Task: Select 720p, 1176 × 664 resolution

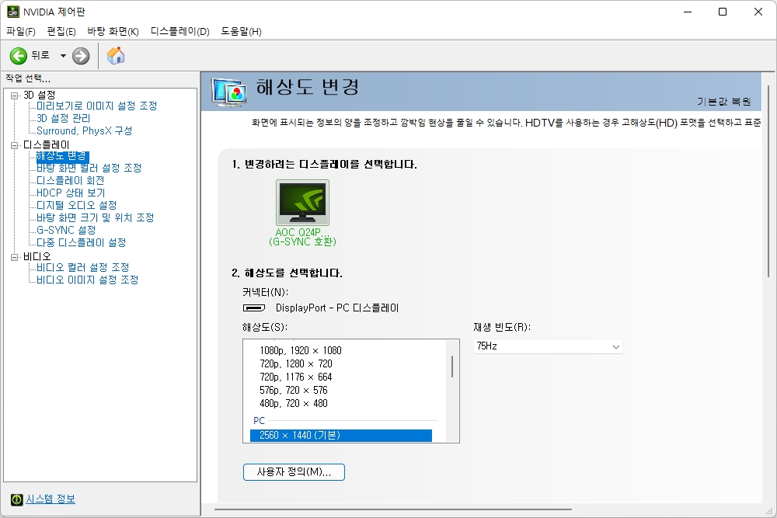Action: 296,377
